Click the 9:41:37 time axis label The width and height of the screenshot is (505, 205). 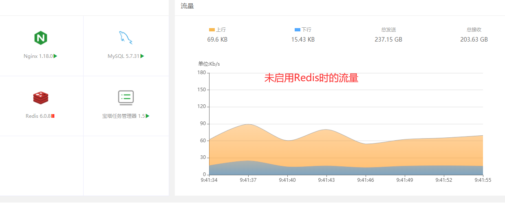248,180
